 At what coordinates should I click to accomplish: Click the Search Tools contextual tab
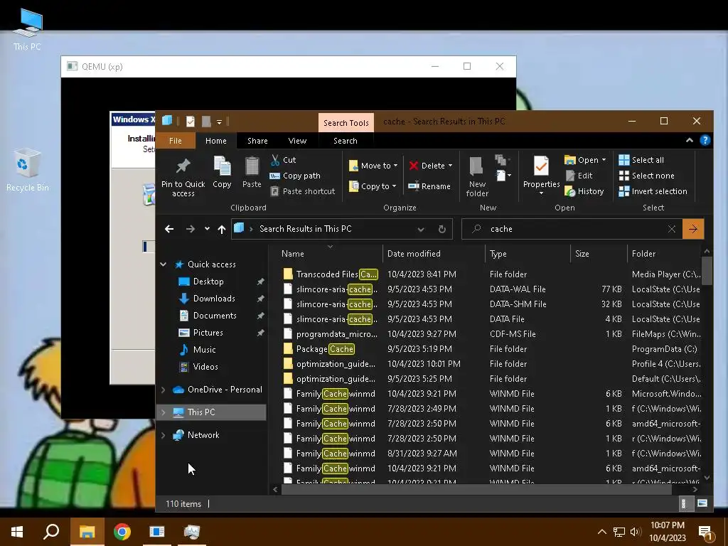(x=346, y=122)
